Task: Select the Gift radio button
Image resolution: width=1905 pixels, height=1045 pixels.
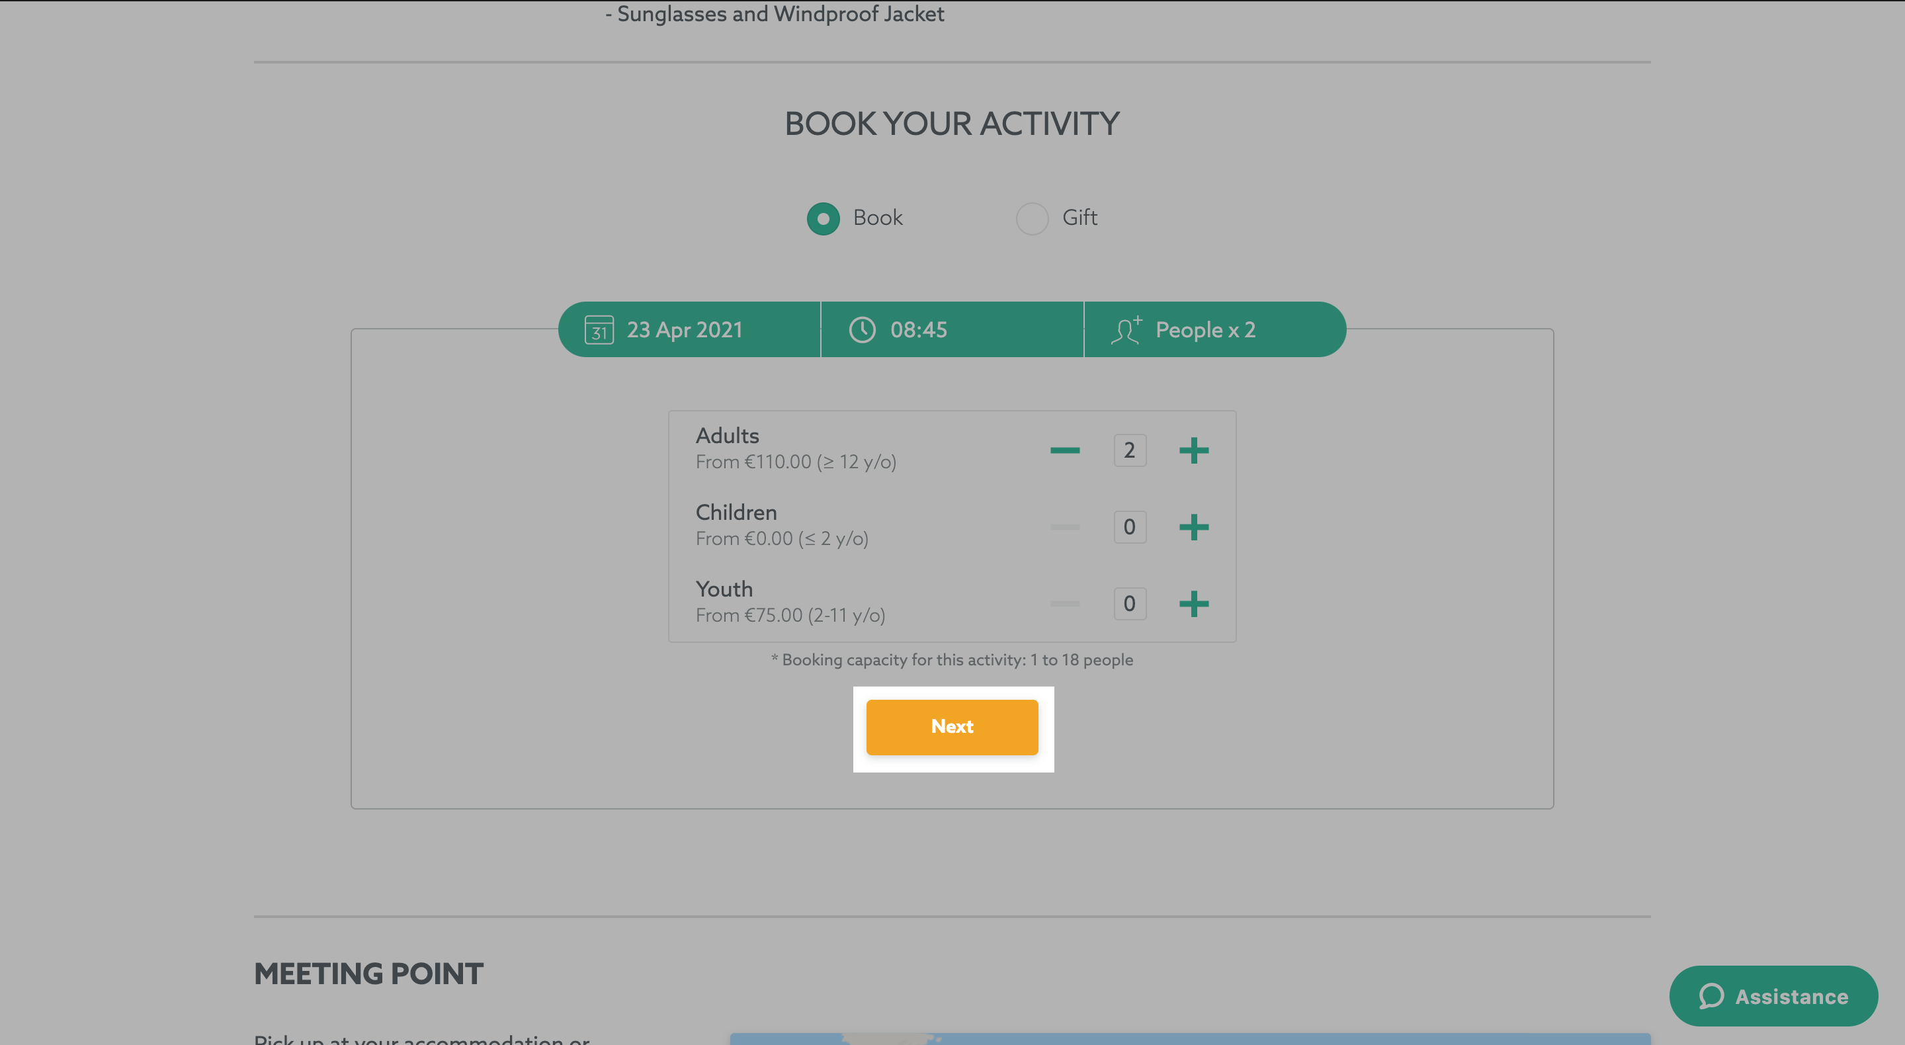Action: [1032, 218]
